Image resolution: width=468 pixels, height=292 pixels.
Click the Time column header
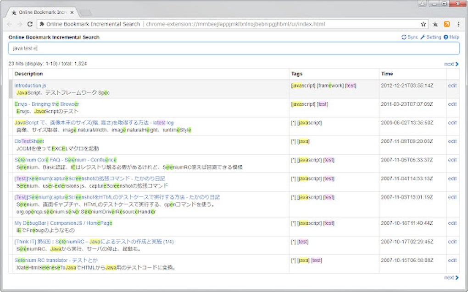coord(387,74)
